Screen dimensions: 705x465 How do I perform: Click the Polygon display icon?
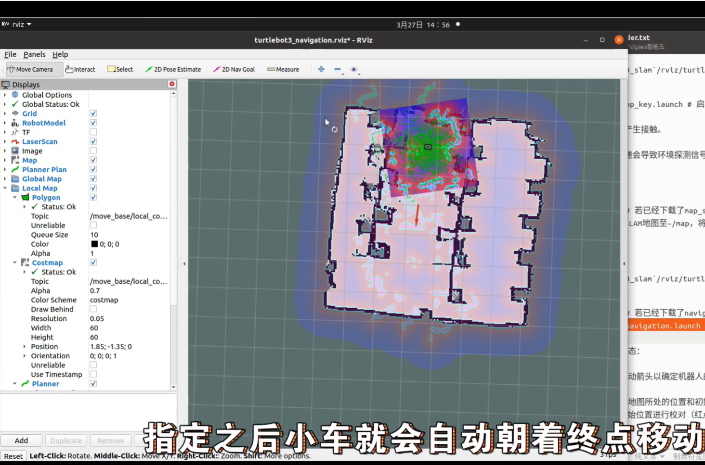coord(25,197)
